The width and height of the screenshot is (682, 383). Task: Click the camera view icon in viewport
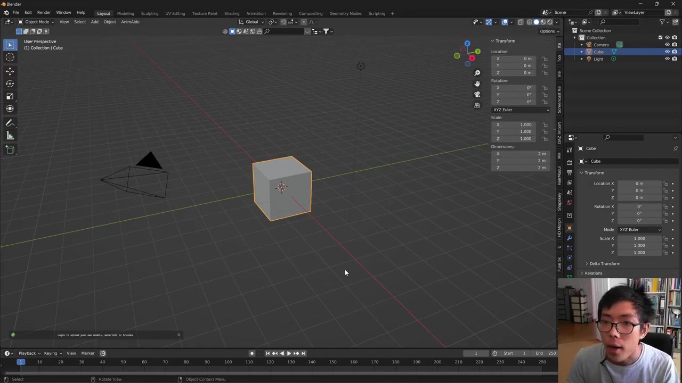[x=477, y=94]
